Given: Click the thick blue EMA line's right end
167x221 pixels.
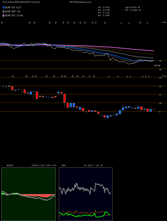Looking at the screenshot, I should pyautogui.click(x=153, y=61).
